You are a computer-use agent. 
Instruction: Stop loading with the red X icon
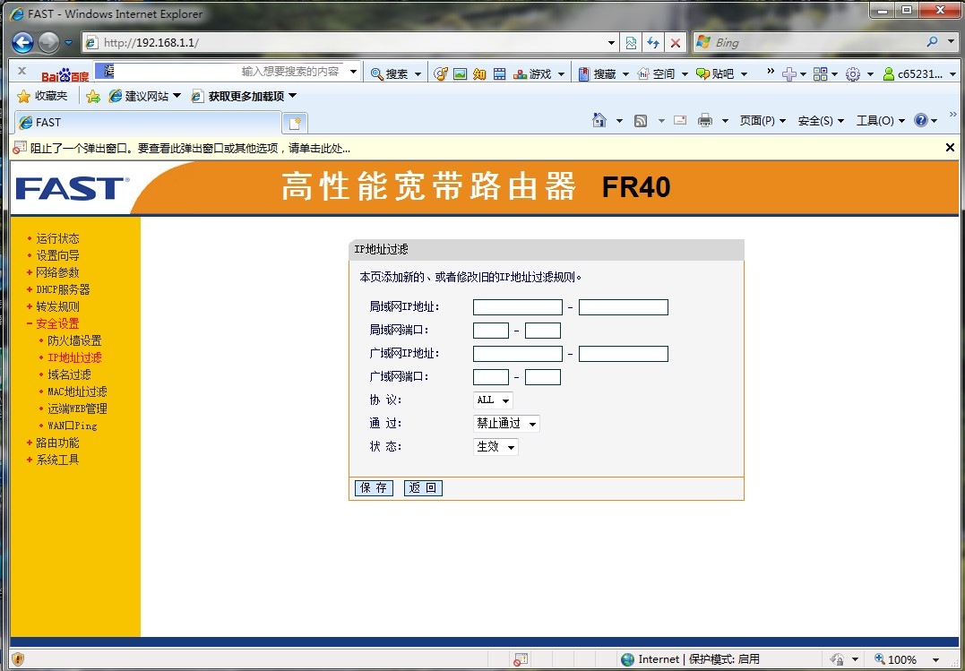coord(675,42)
